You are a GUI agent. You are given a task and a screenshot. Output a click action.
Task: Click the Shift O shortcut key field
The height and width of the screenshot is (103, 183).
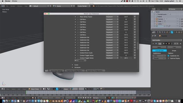pyautogui.click(x=126, y=53)
